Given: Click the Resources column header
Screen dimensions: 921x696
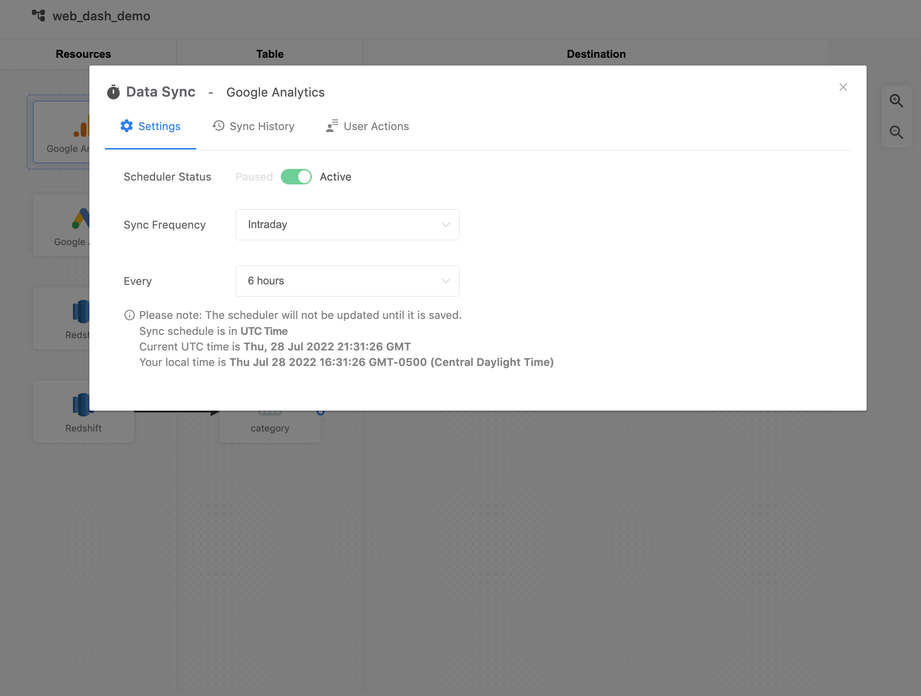Looking at the screenshot, I should click(x=84, y=54).
